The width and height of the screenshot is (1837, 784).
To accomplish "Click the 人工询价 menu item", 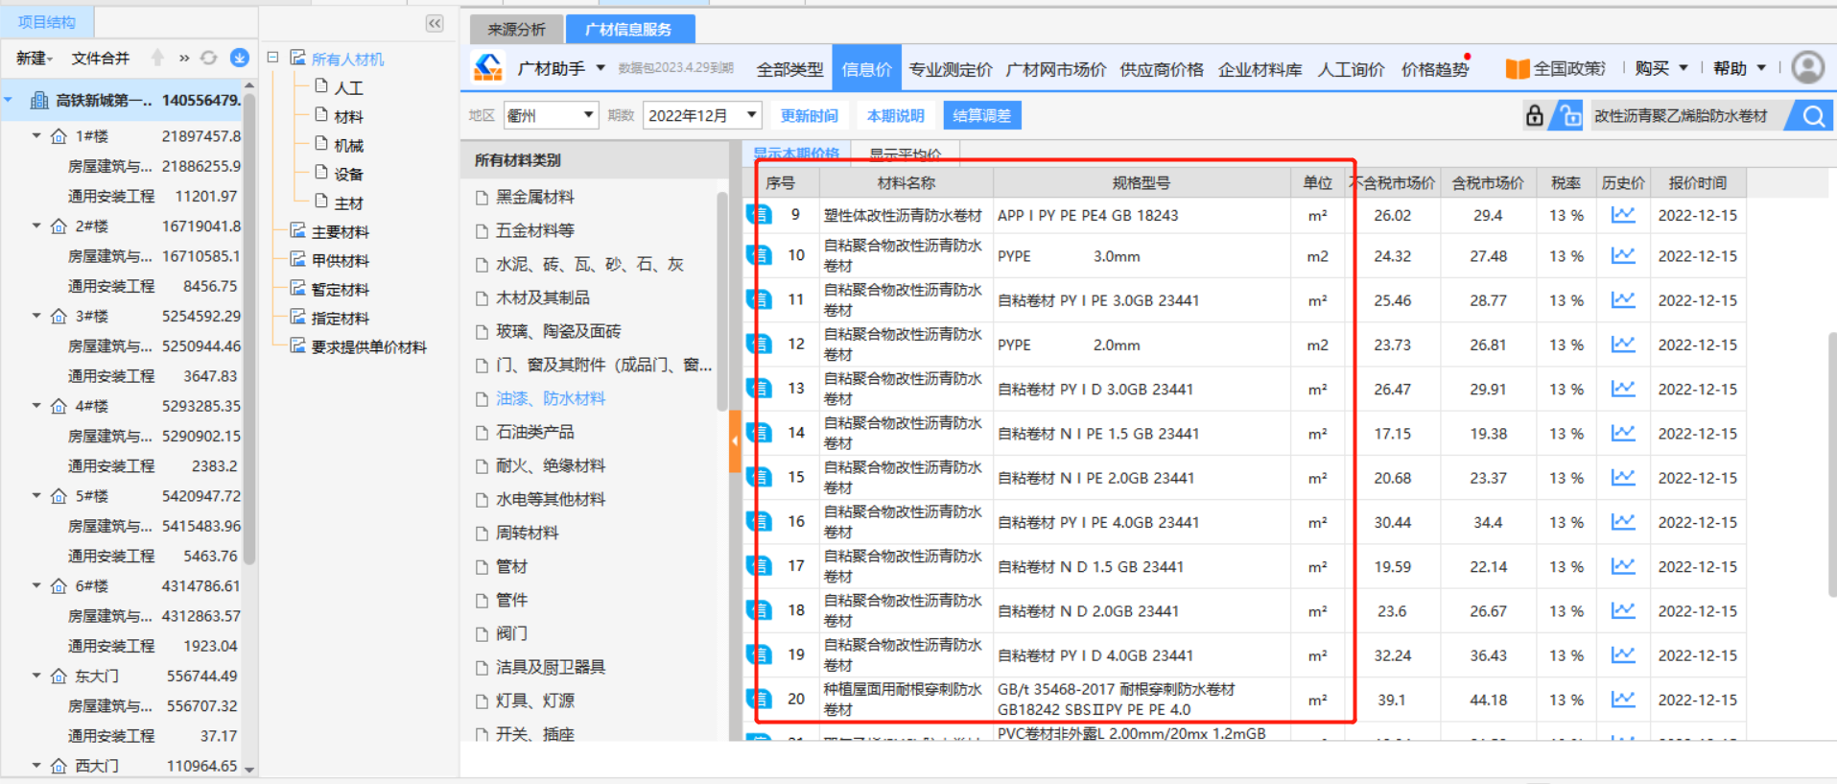I will pos(1351,69).
